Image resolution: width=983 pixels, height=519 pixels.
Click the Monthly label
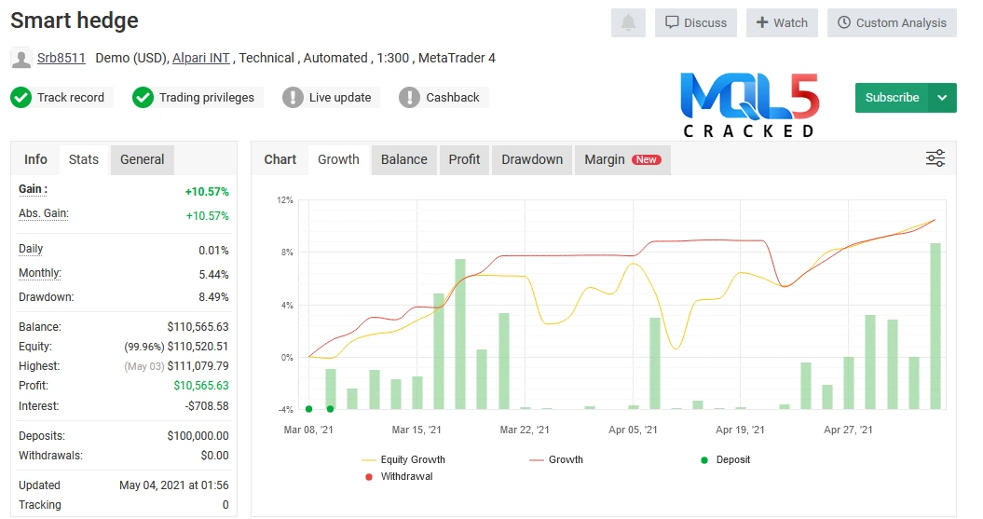click(x=40, y=273)
